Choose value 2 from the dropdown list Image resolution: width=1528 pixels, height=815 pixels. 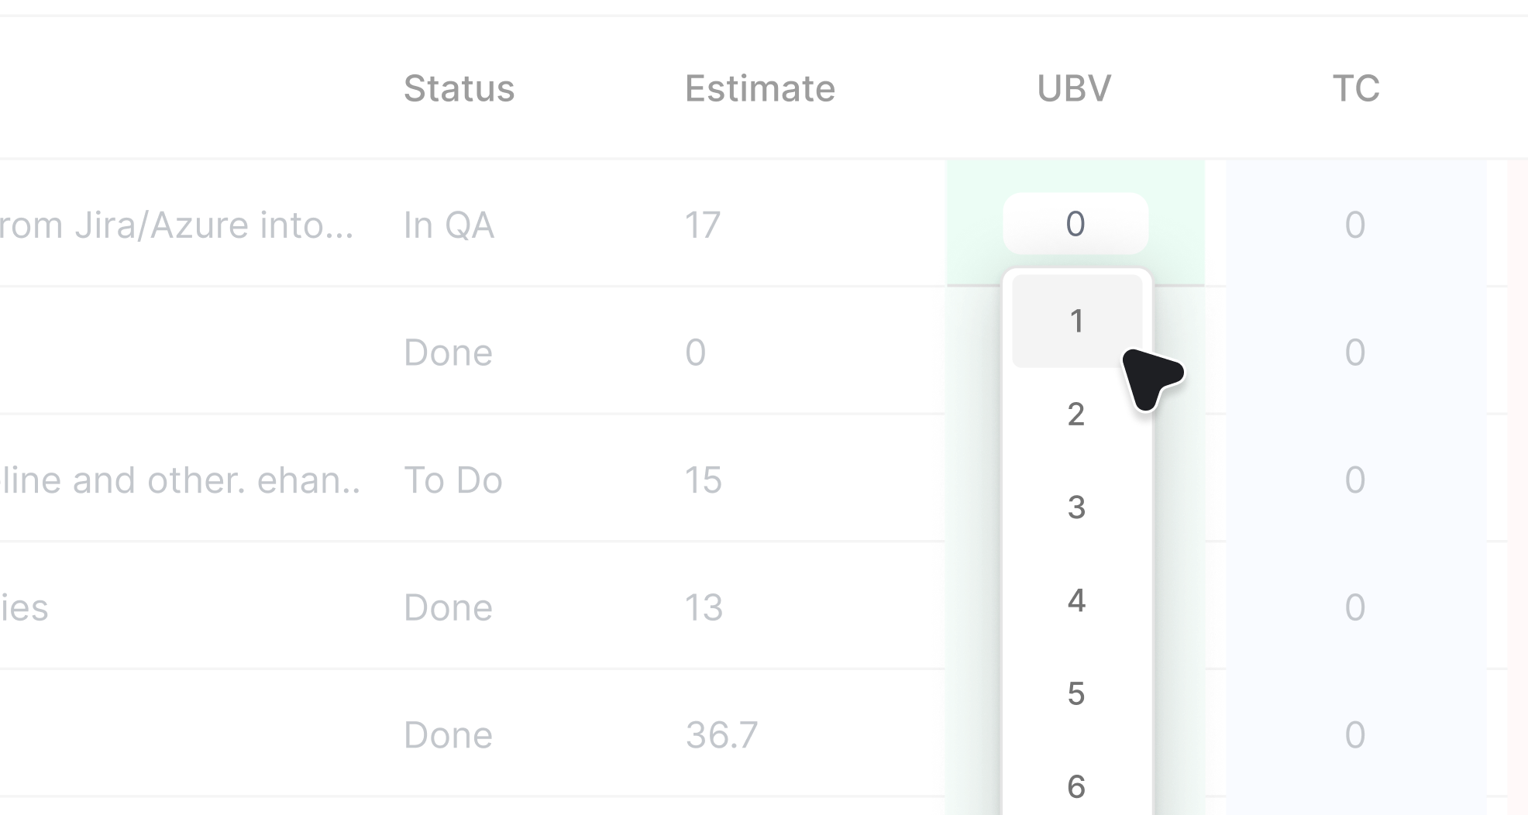[1076, 414]
